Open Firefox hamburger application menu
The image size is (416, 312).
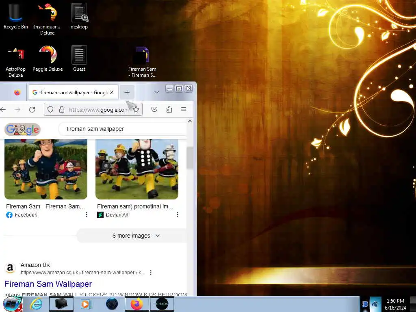pos(184,109)
